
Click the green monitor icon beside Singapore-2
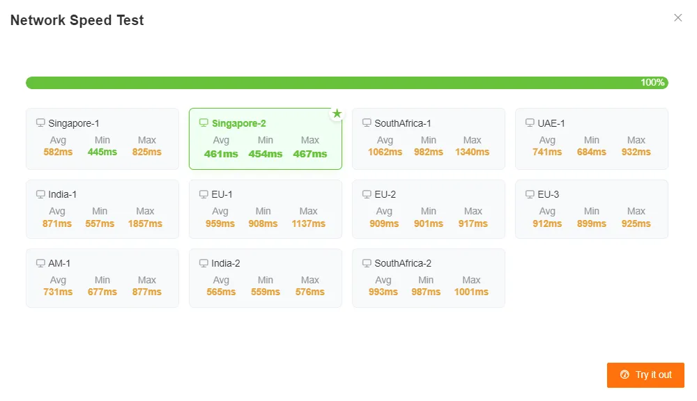[204, 122]
